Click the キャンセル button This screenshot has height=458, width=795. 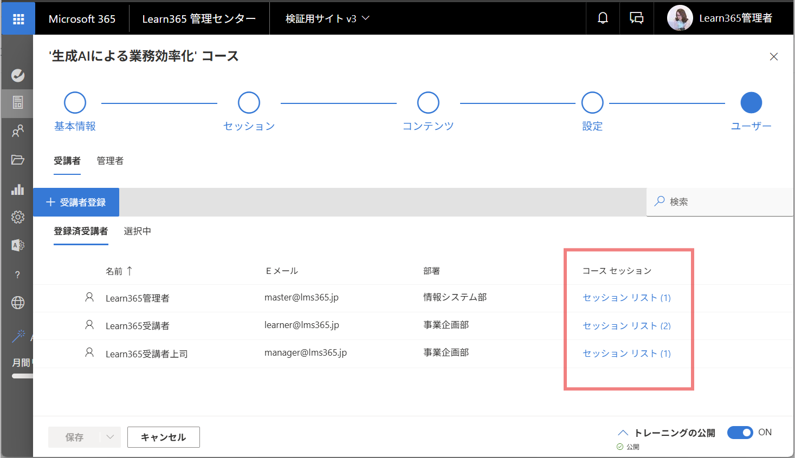(x=164, y=437)
